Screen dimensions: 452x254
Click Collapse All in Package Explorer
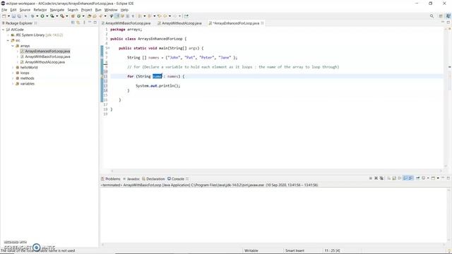[73, 23]
